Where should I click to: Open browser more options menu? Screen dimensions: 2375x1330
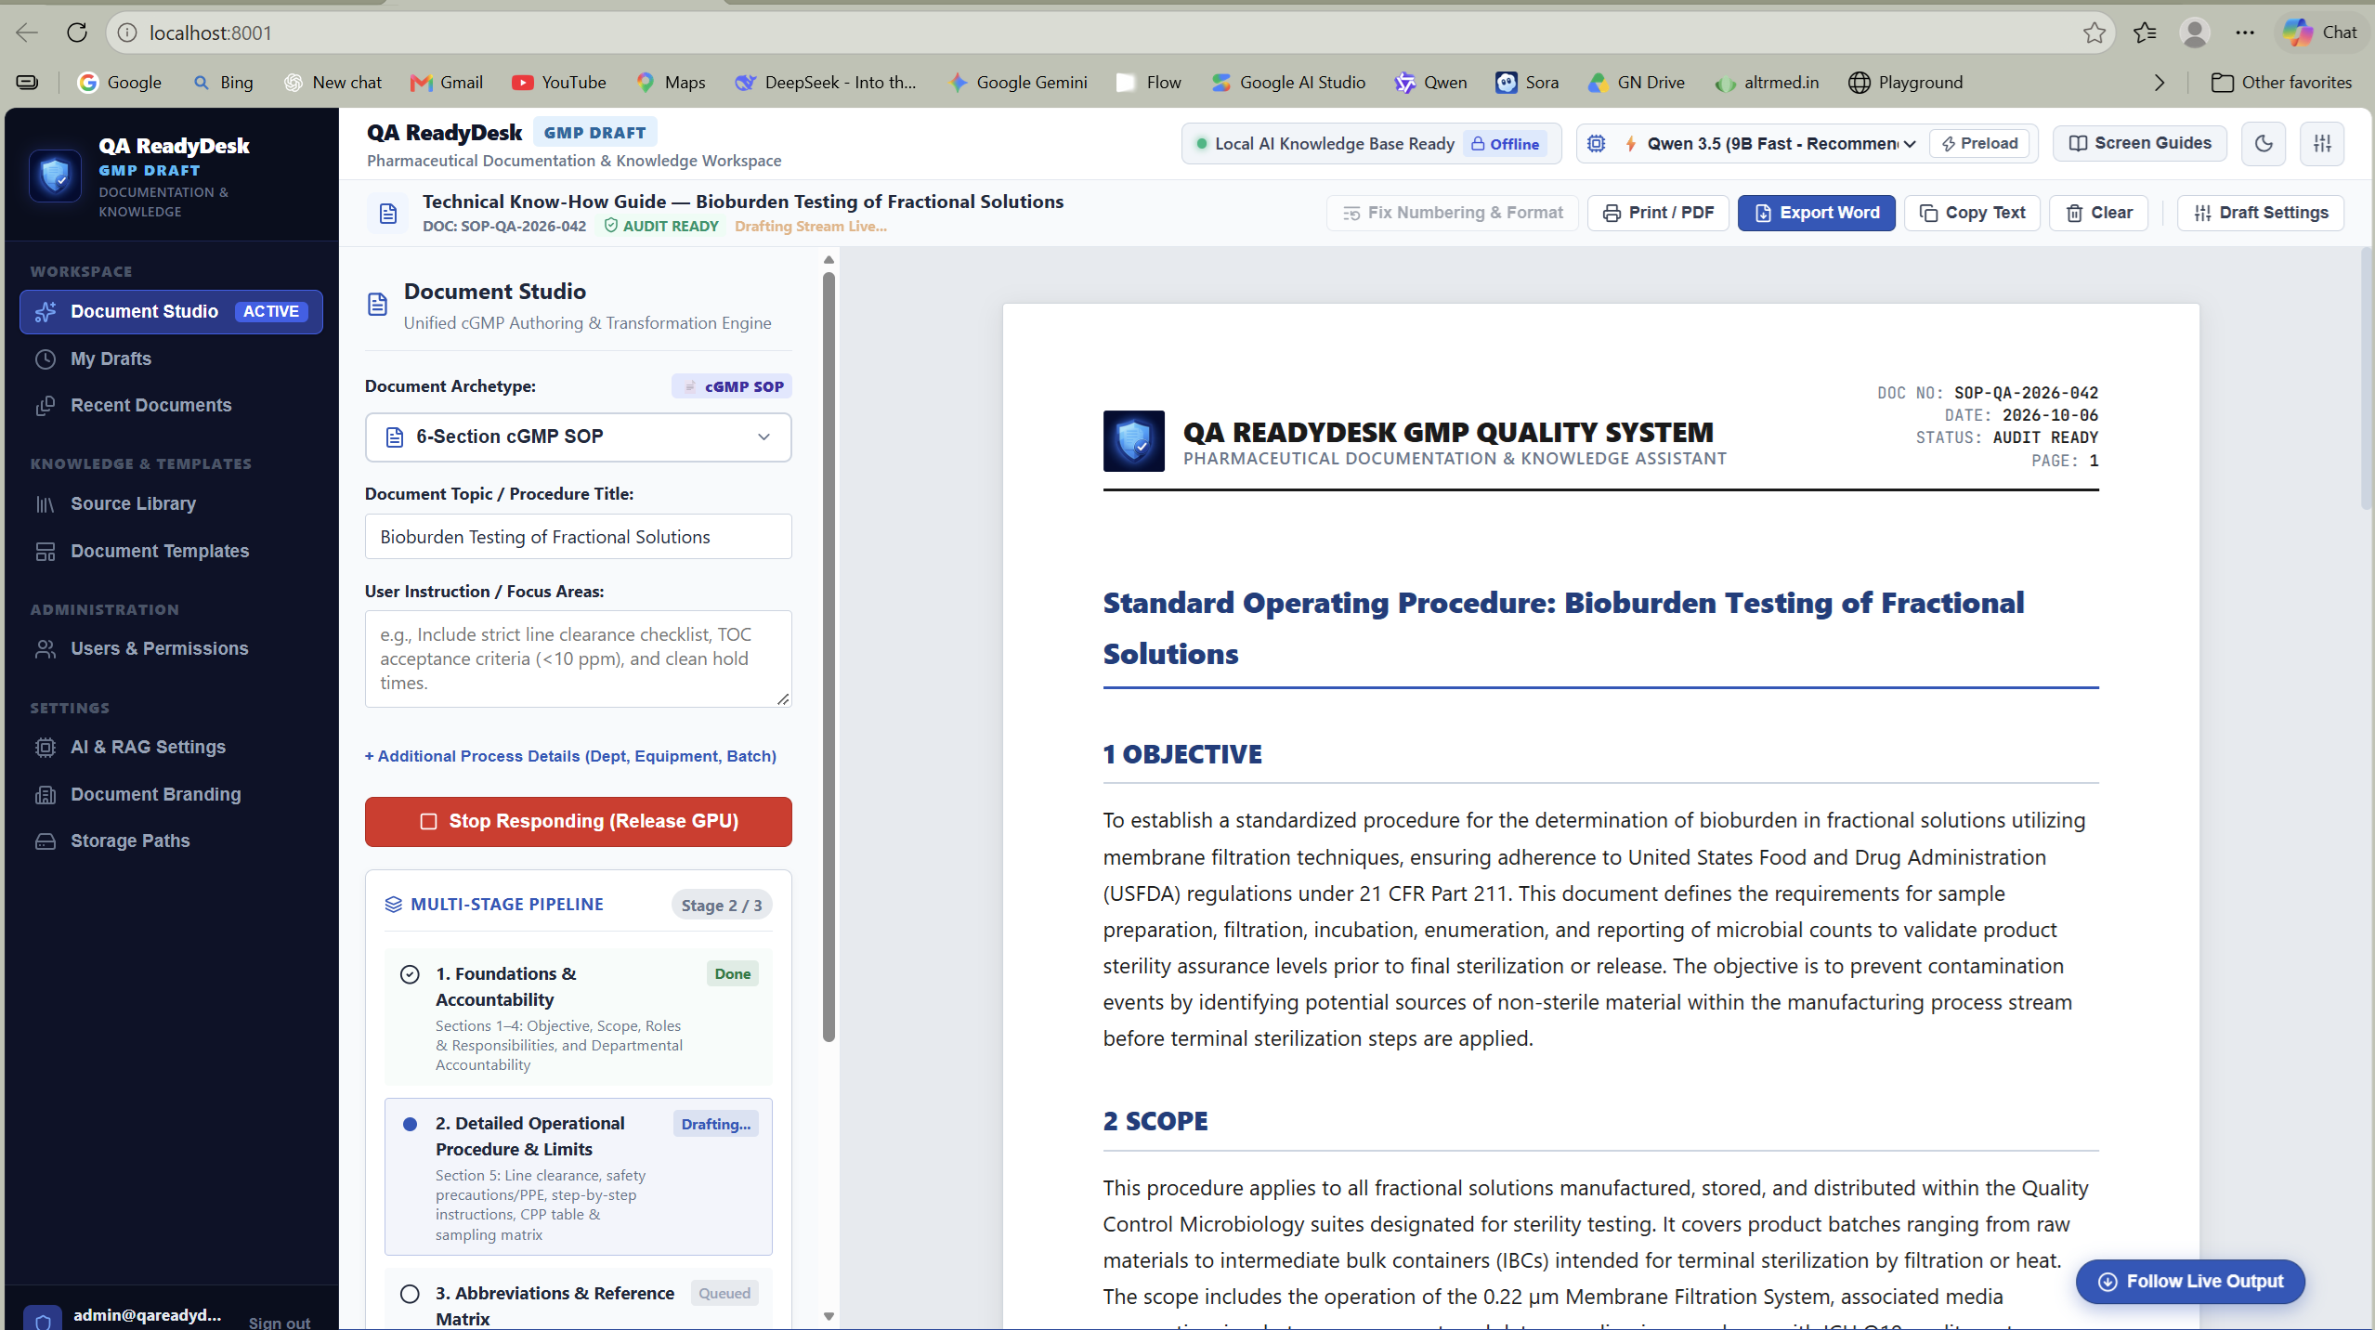(x=2245, y=33)
